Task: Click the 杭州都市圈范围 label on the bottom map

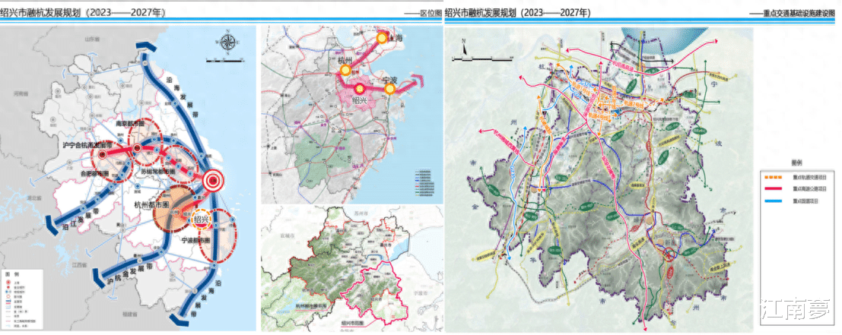Action: click(311, 305)
